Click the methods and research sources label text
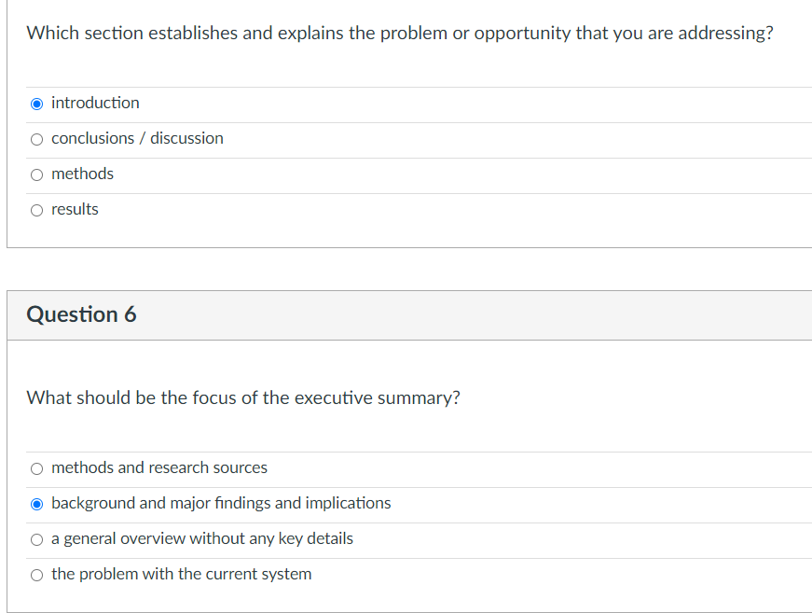812x613 pixels. [x=159, y=467]
